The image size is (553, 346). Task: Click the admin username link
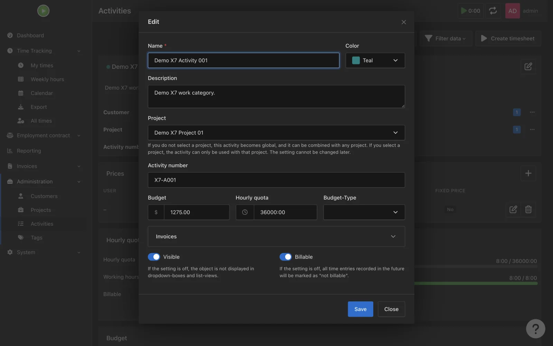(x=530, y=11)
